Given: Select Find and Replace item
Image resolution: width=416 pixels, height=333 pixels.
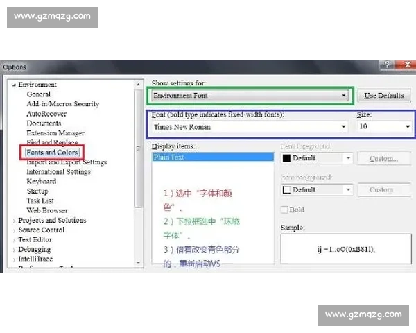Looking at the screenshot, I should 52,142.
